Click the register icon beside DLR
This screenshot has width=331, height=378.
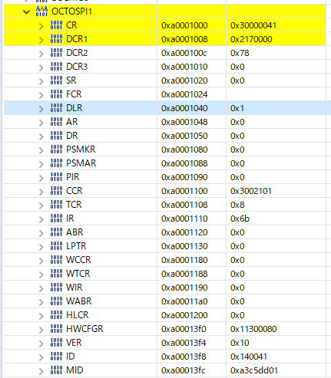click(56, 108)
